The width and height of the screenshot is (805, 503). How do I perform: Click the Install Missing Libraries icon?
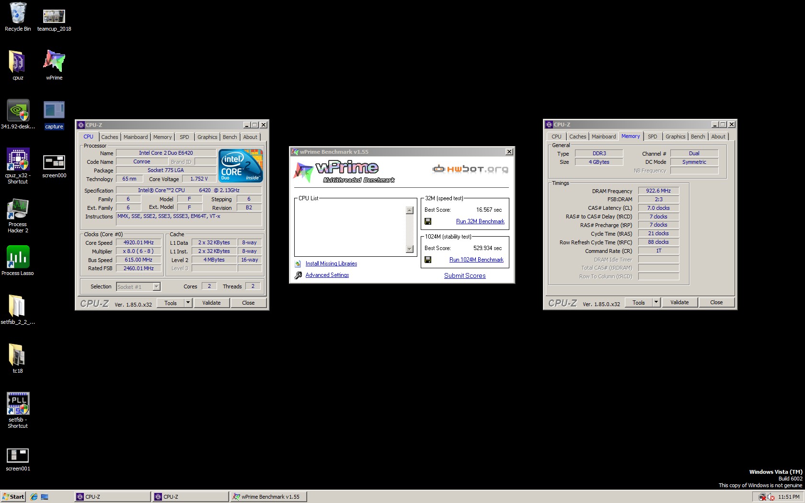(x=298, y=263)
